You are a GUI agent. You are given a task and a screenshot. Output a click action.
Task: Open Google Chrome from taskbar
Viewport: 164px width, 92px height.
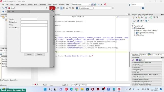pyautogui.click(x=77, y=89)
